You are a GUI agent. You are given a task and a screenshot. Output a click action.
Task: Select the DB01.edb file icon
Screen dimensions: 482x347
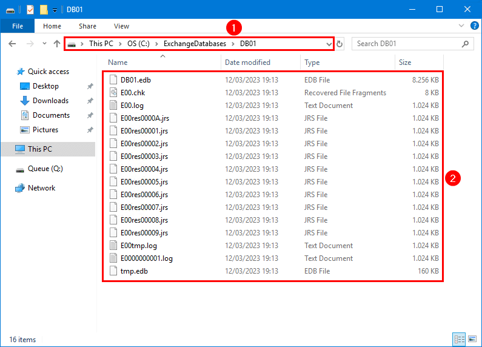pos(113,79)
